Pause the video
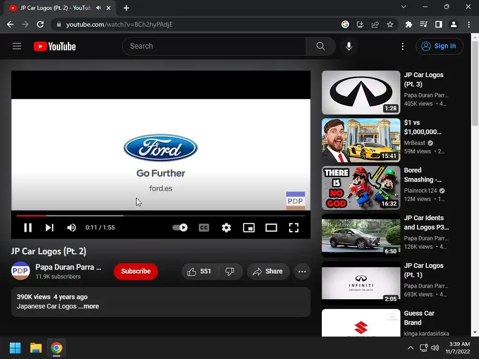 [x=28, y=228]
